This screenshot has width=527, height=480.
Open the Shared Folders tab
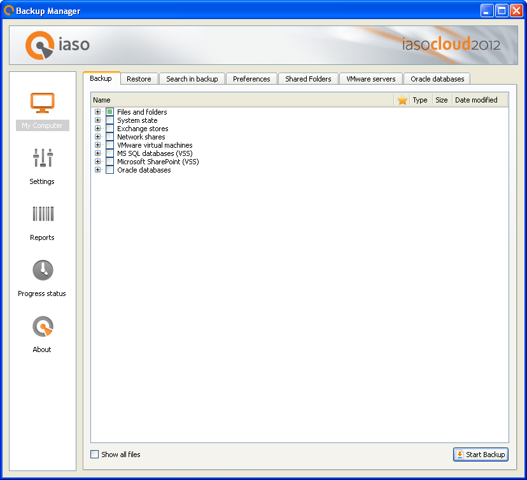pos(308,79)
